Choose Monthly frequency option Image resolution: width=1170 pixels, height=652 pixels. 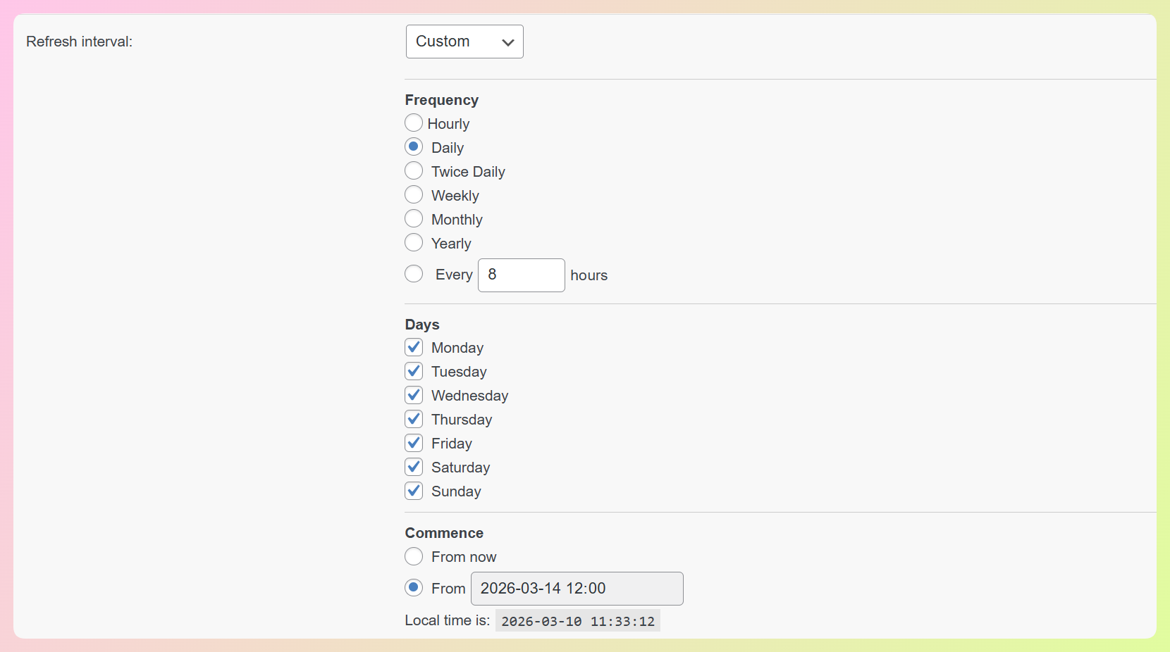pyautogui.click(x=414, y=219)
